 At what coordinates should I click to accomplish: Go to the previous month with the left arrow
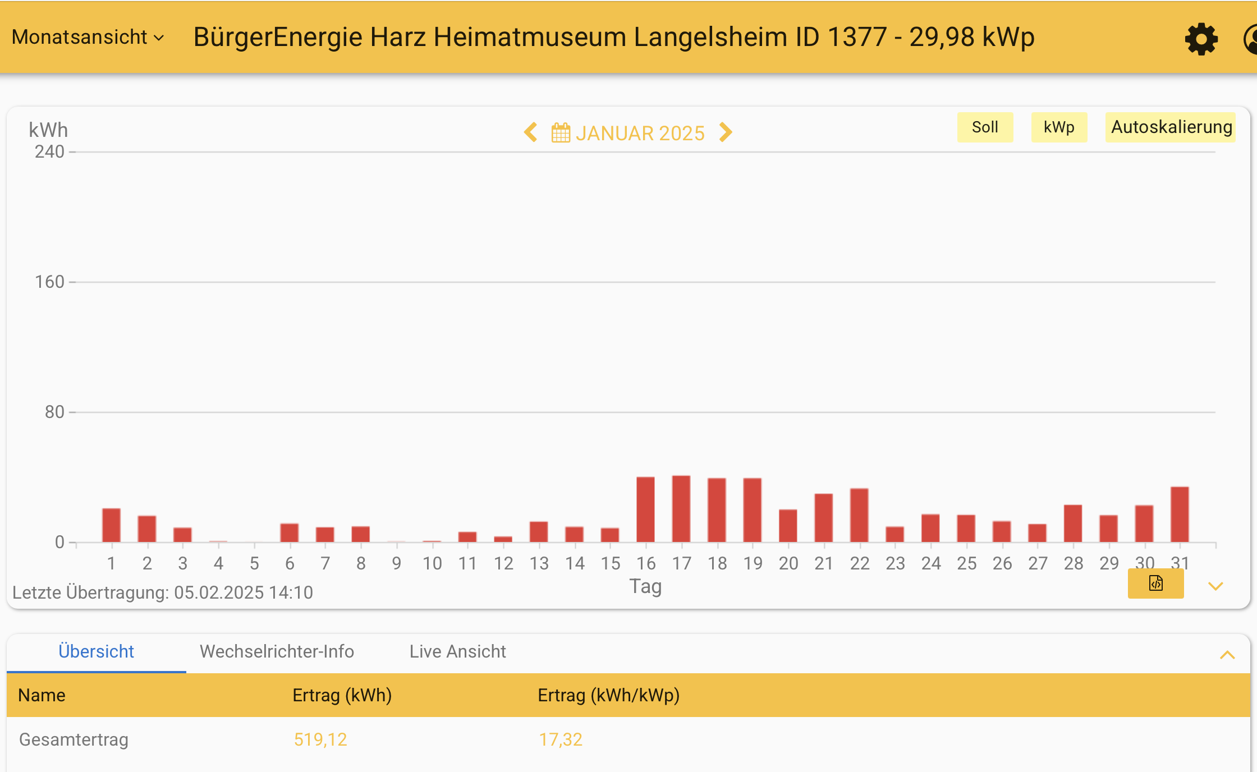coord(530,132)
